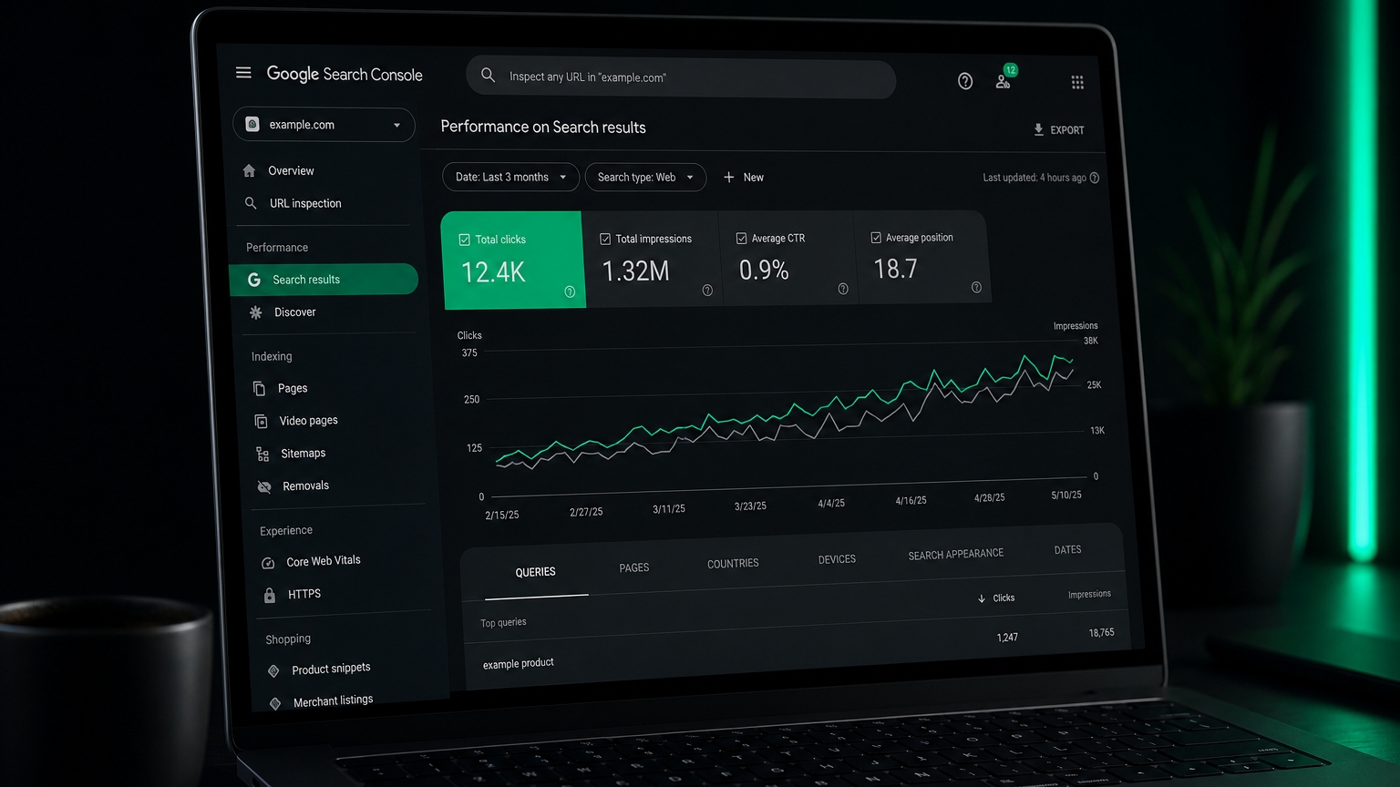Click the Google Search Console logo
The image size is (1400, 787).
pyautogui.click(x=345, y=74)
